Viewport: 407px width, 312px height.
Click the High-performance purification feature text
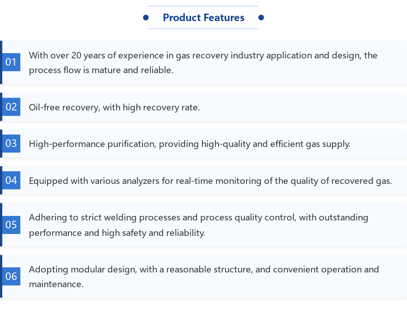[190, 144]
